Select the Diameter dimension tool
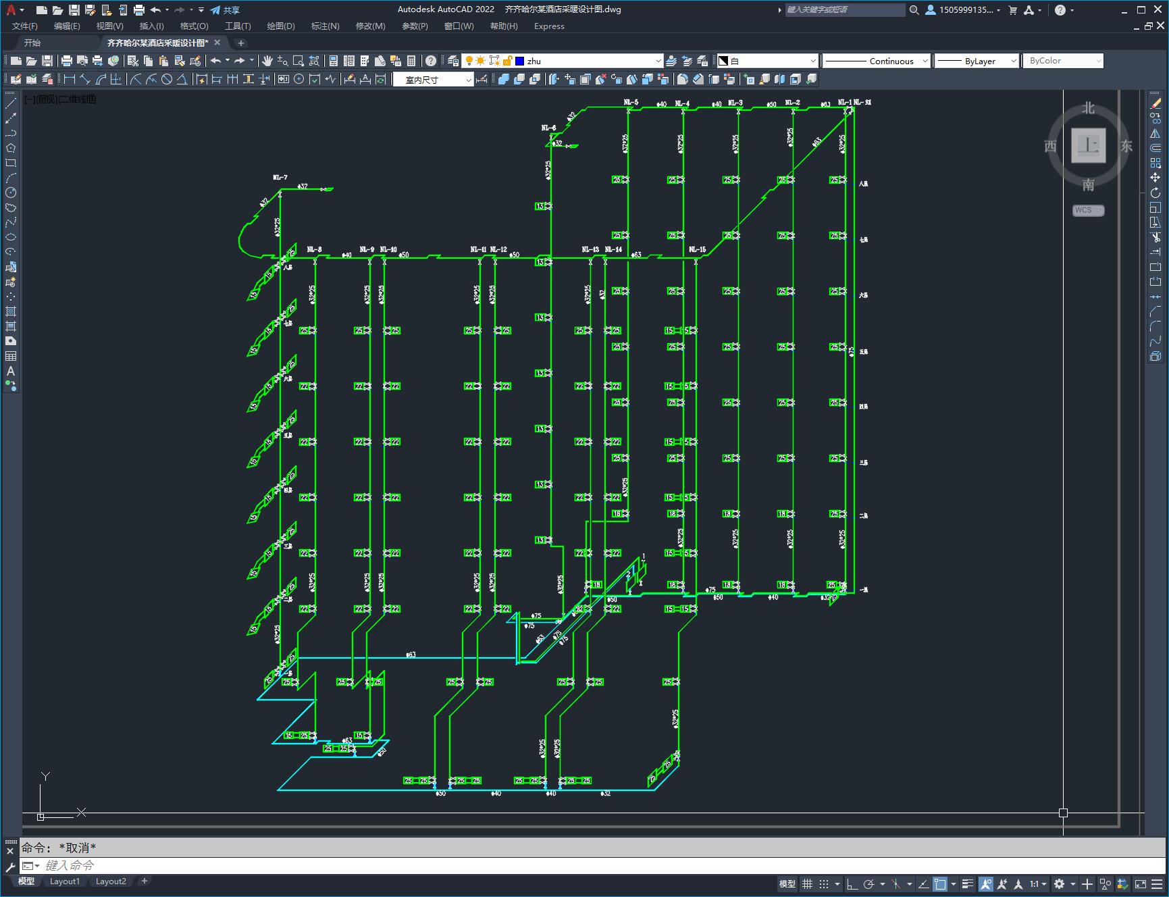 pyautogui.click(x=167, y=79)
